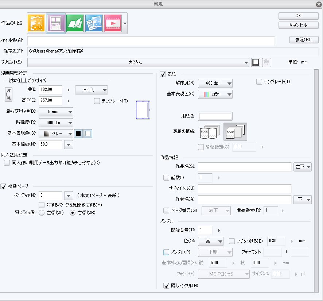Open width slider arrow next to 182.00

pyautogui.click(x=69, y=90)
